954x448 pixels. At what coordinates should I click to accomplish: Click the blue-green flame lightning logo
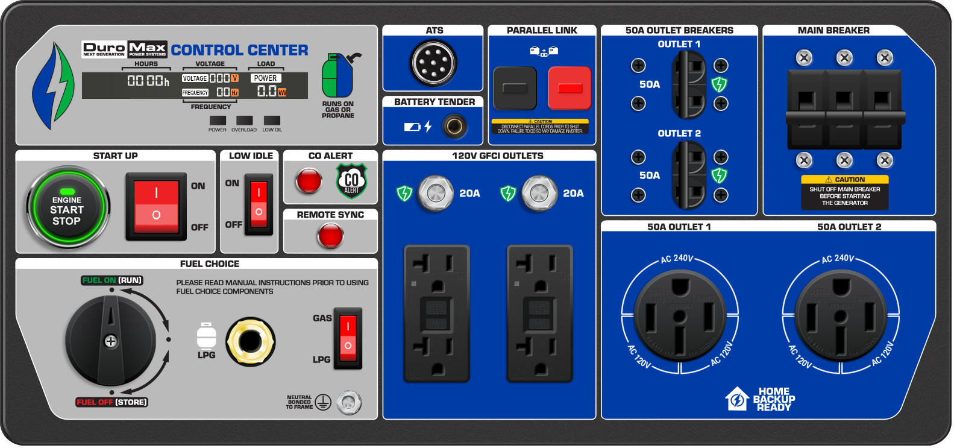coord(53,86)
